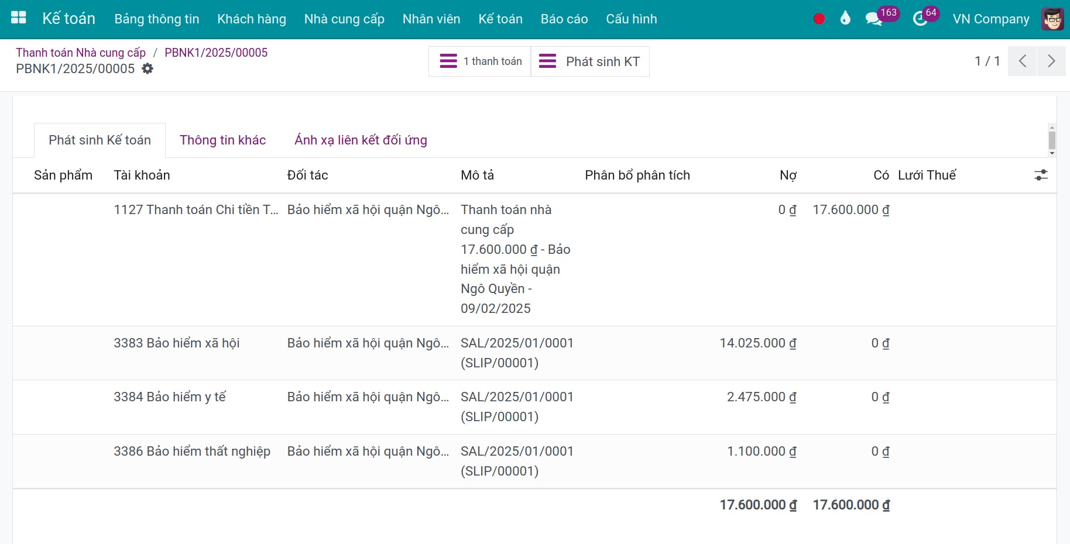The width and height of the screenshot is (1070, 544).
Task: Click the scrollbar down arrow
Action: [x=1052, y=153]
